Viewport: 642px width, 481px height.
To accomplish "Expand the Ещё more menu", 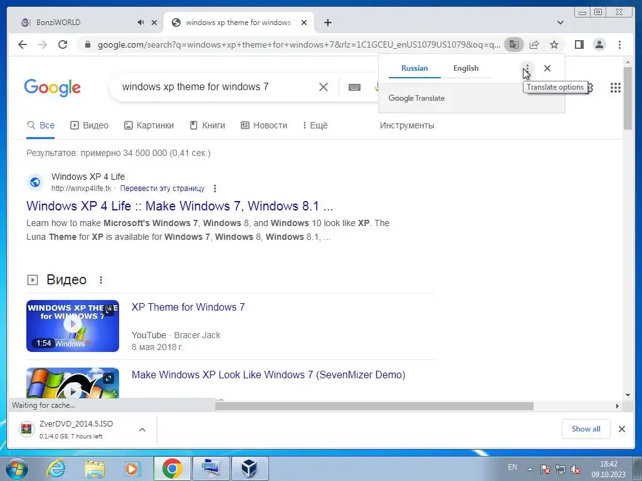I will (315, 125).
